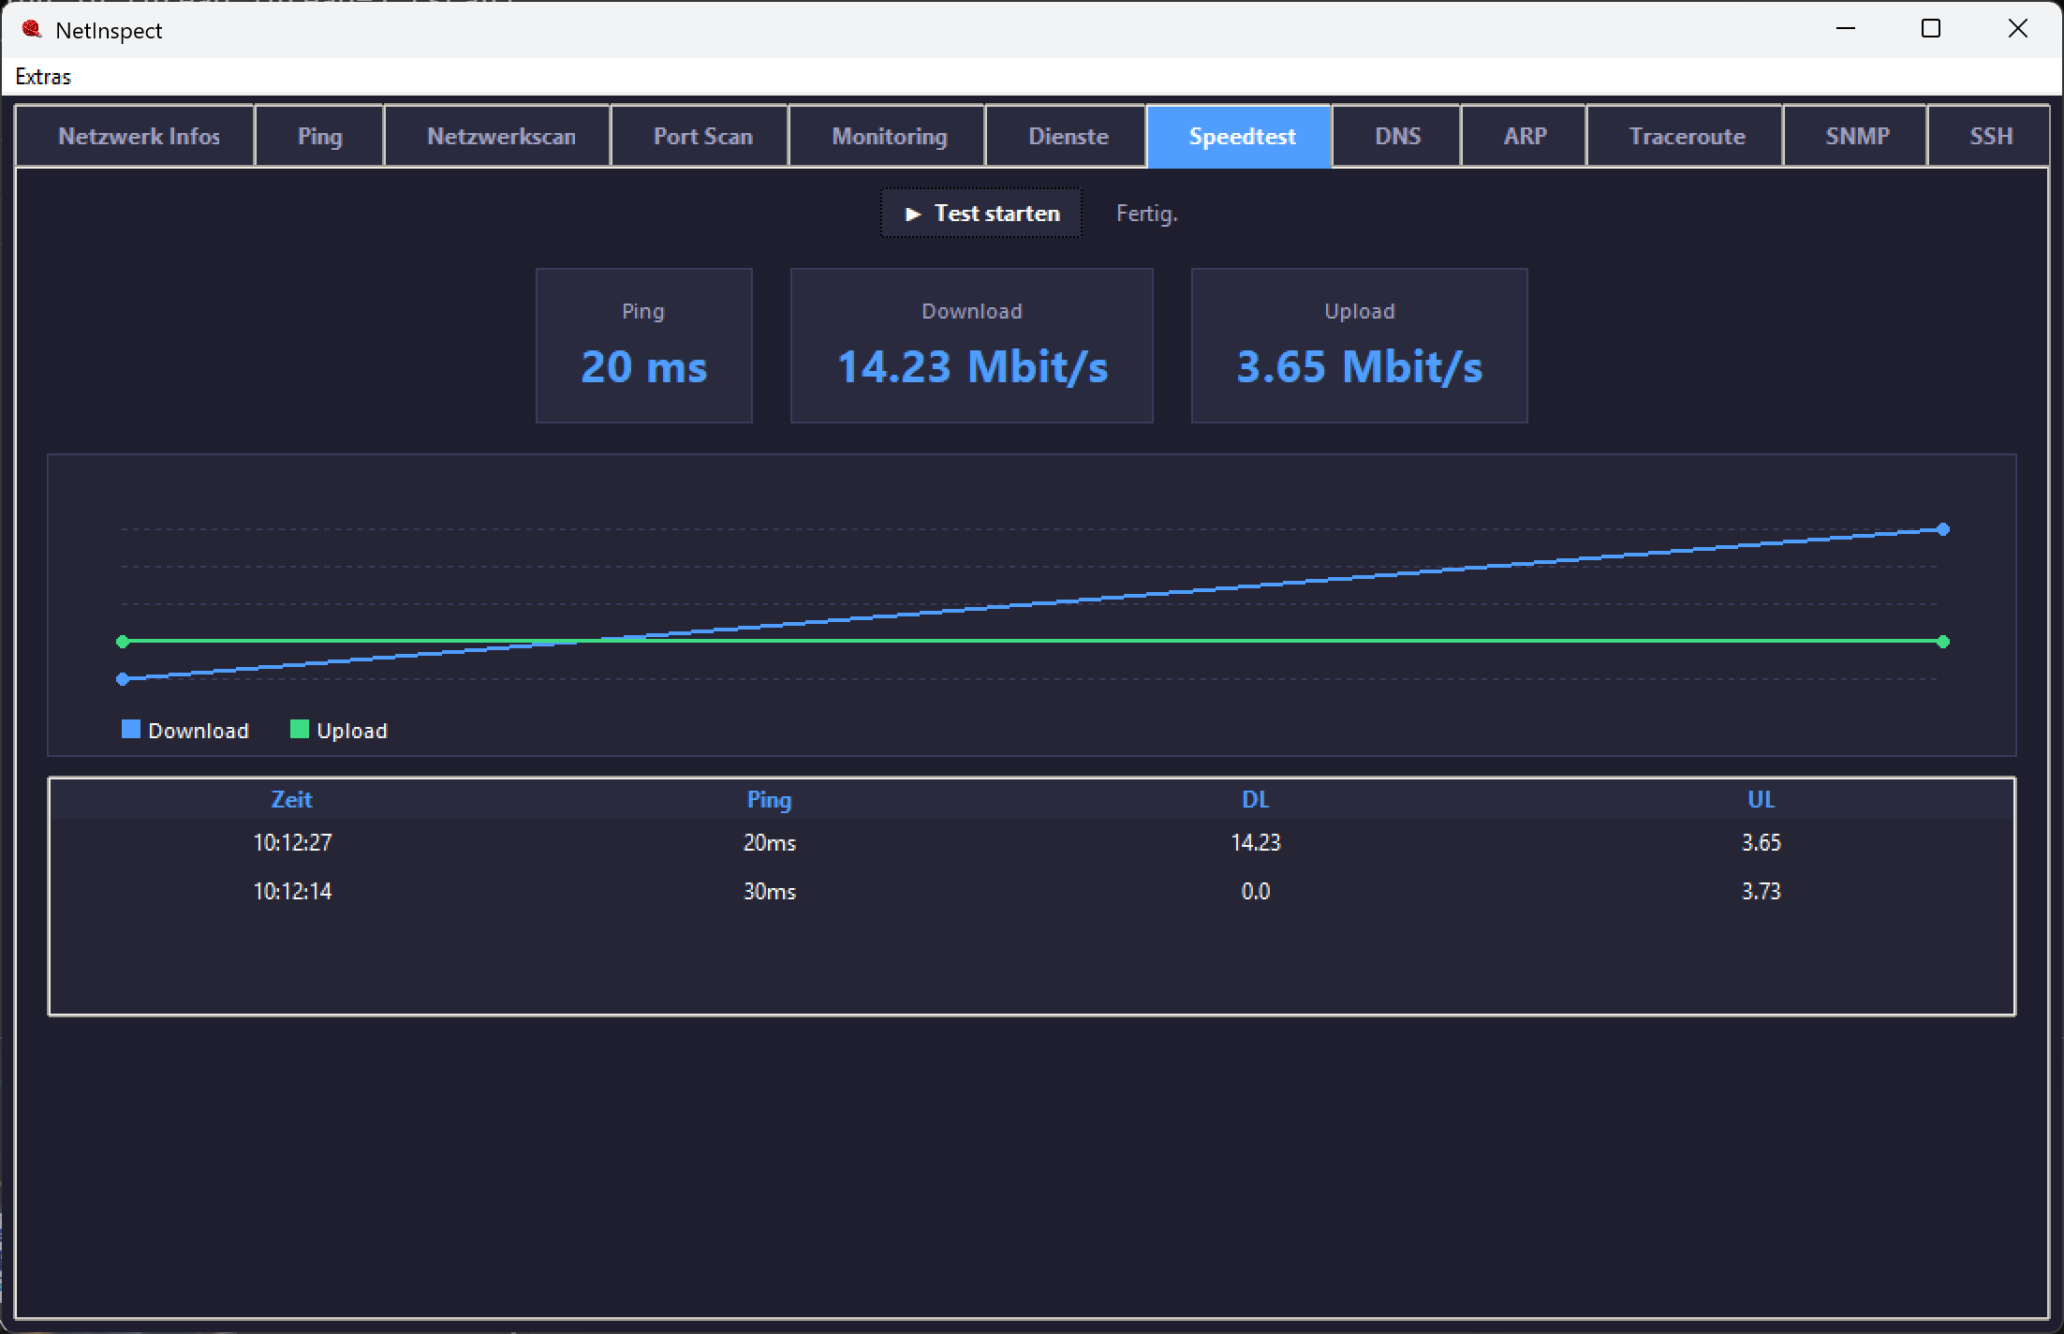The width and height of the screenshot is (2064, 1334).
Task: Click the leftmost blue download data point
Action: click(x=123, y=679)
